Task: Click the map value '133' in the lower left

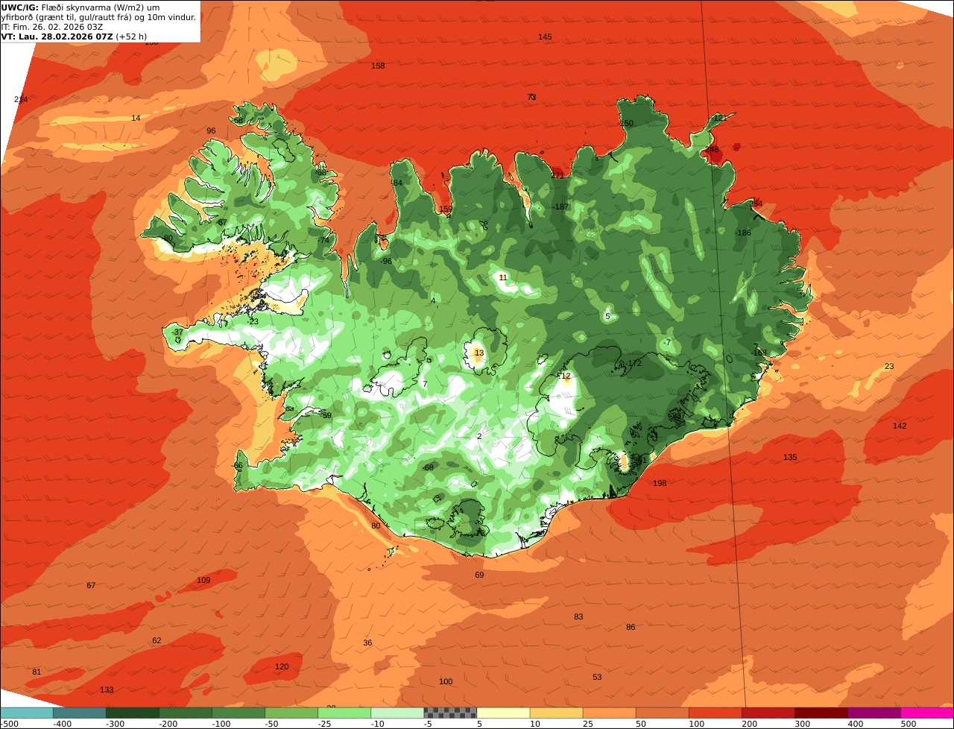Action: click(107, 689)
